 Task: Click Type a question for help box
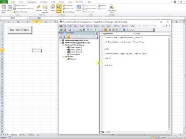[148, 26]
